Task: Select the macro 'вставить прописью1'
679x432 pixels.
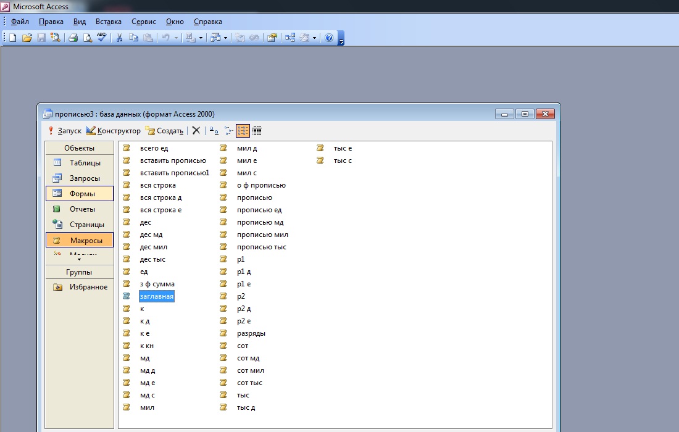Action: (175, 173)
